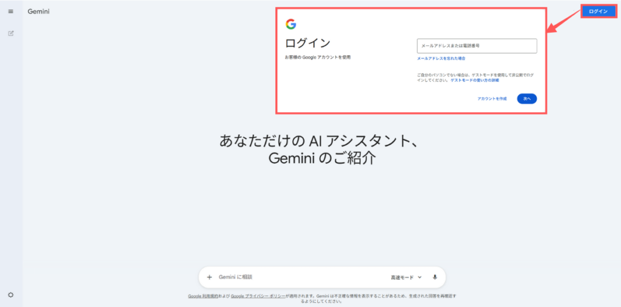Focus the メールアドレスまたは電話番号 field
621x307 pixels.
coord(477,46)
